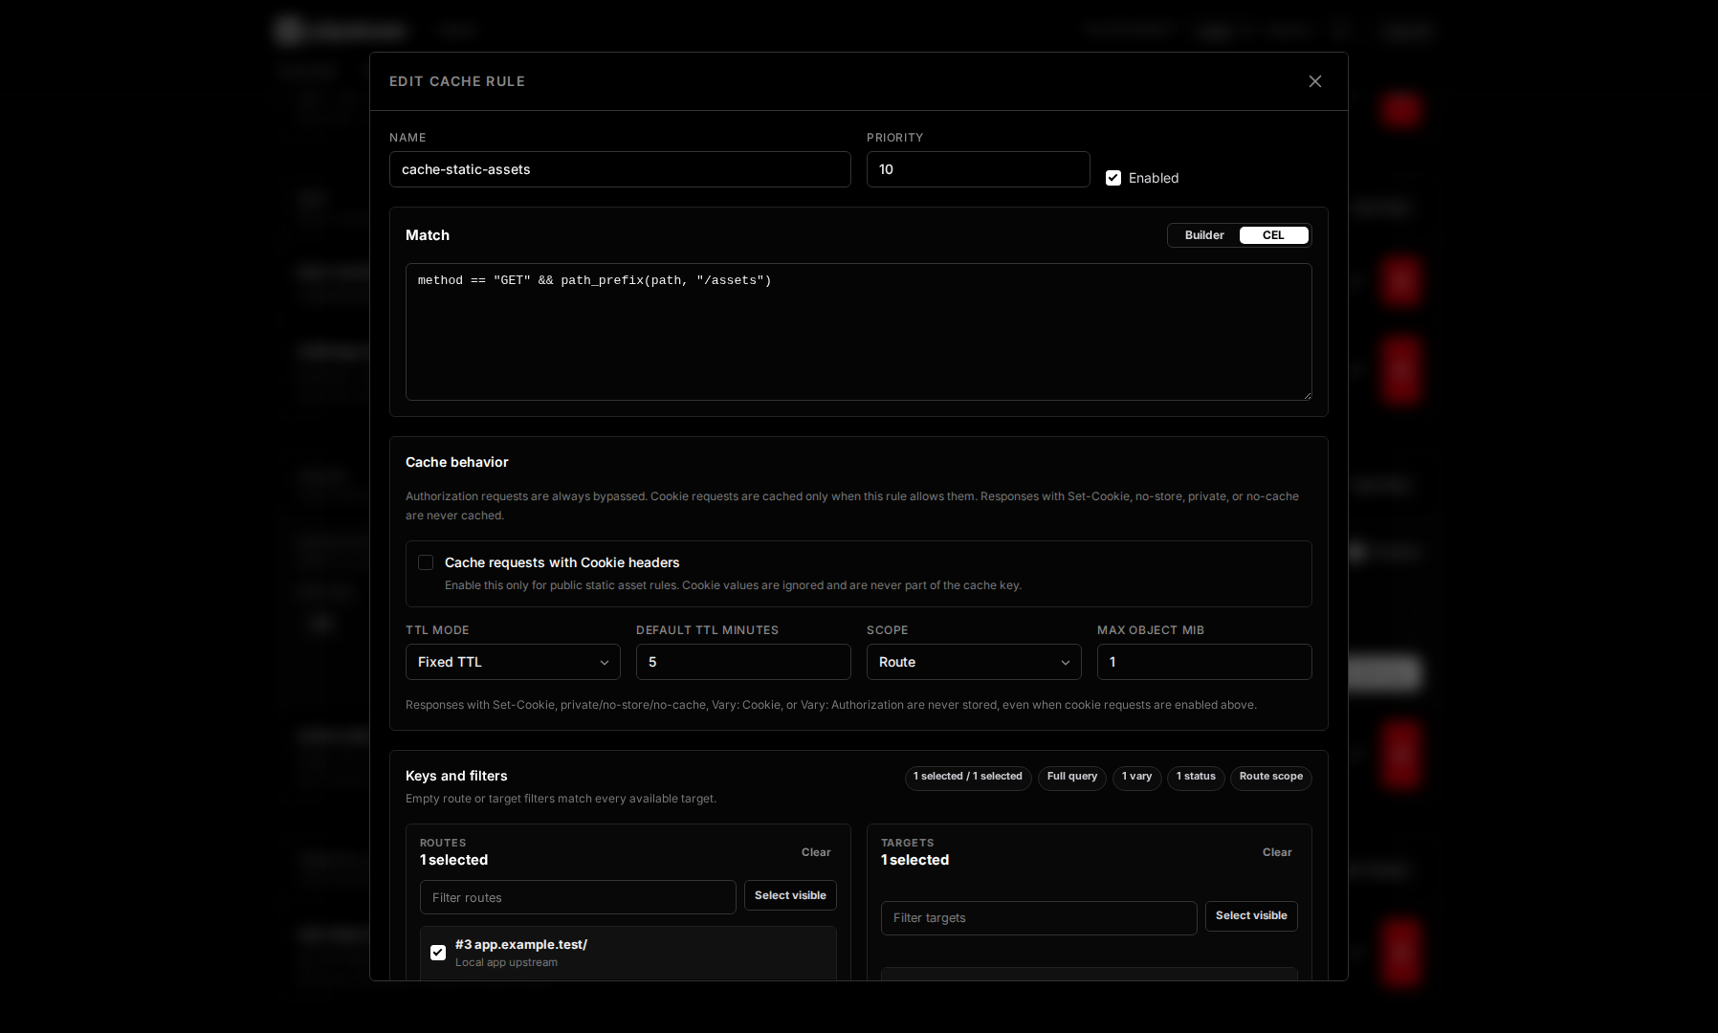
Task: Click the TTL Mode chevron icon
Action: pos(604,663)
